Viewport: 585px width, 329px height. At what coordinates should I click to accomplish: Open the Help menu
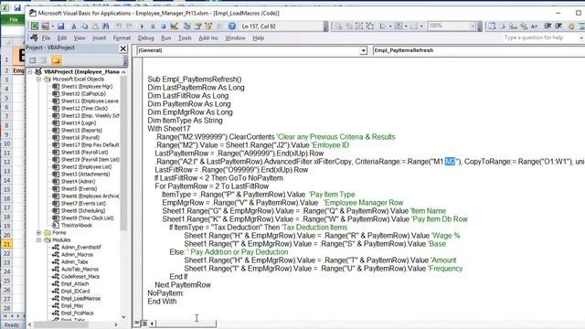(258, 38)
